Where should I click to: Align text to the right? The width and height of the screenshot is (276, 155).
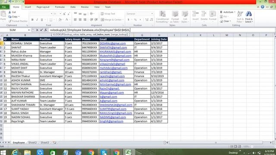point(85,20)
